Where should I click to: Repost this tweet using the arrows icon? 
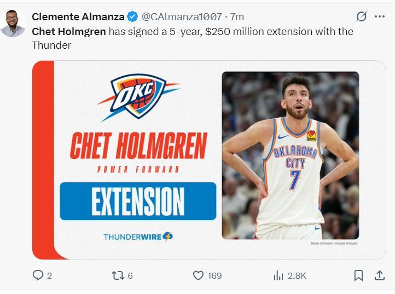[x=118, y=275]
